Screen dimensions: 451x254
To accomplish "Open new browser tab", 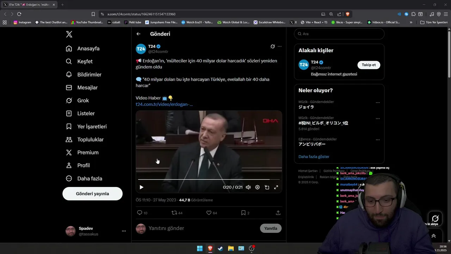I will 62,5.
